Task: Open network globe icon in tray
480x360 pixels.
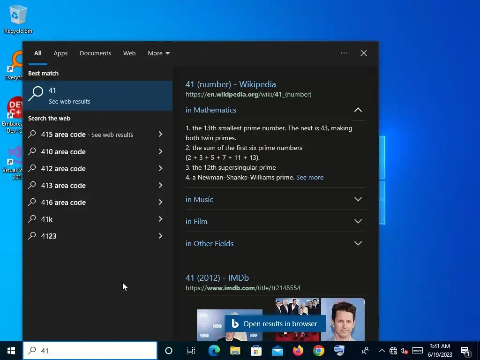Action: pos(393,351)
